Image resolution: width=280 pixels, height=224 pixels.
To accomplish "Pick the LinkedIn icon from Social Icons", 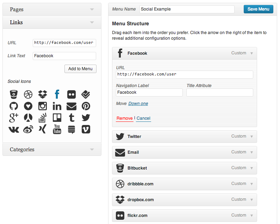I will 57,106.
